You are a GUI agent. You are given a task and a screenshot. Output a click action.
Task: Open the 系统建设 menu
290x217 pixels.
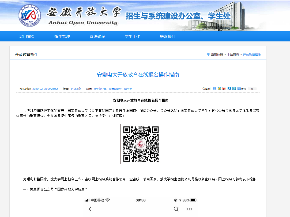(x=97, y=36)
